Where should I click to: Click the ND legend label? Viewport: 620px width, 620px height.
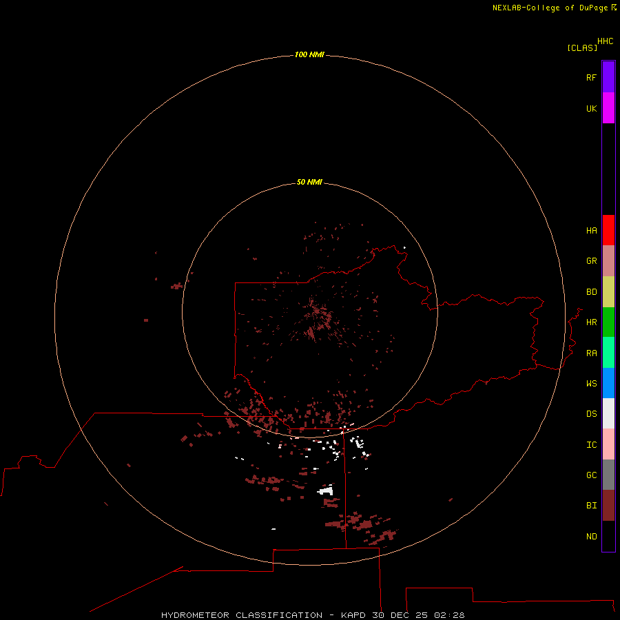[591, 537]
